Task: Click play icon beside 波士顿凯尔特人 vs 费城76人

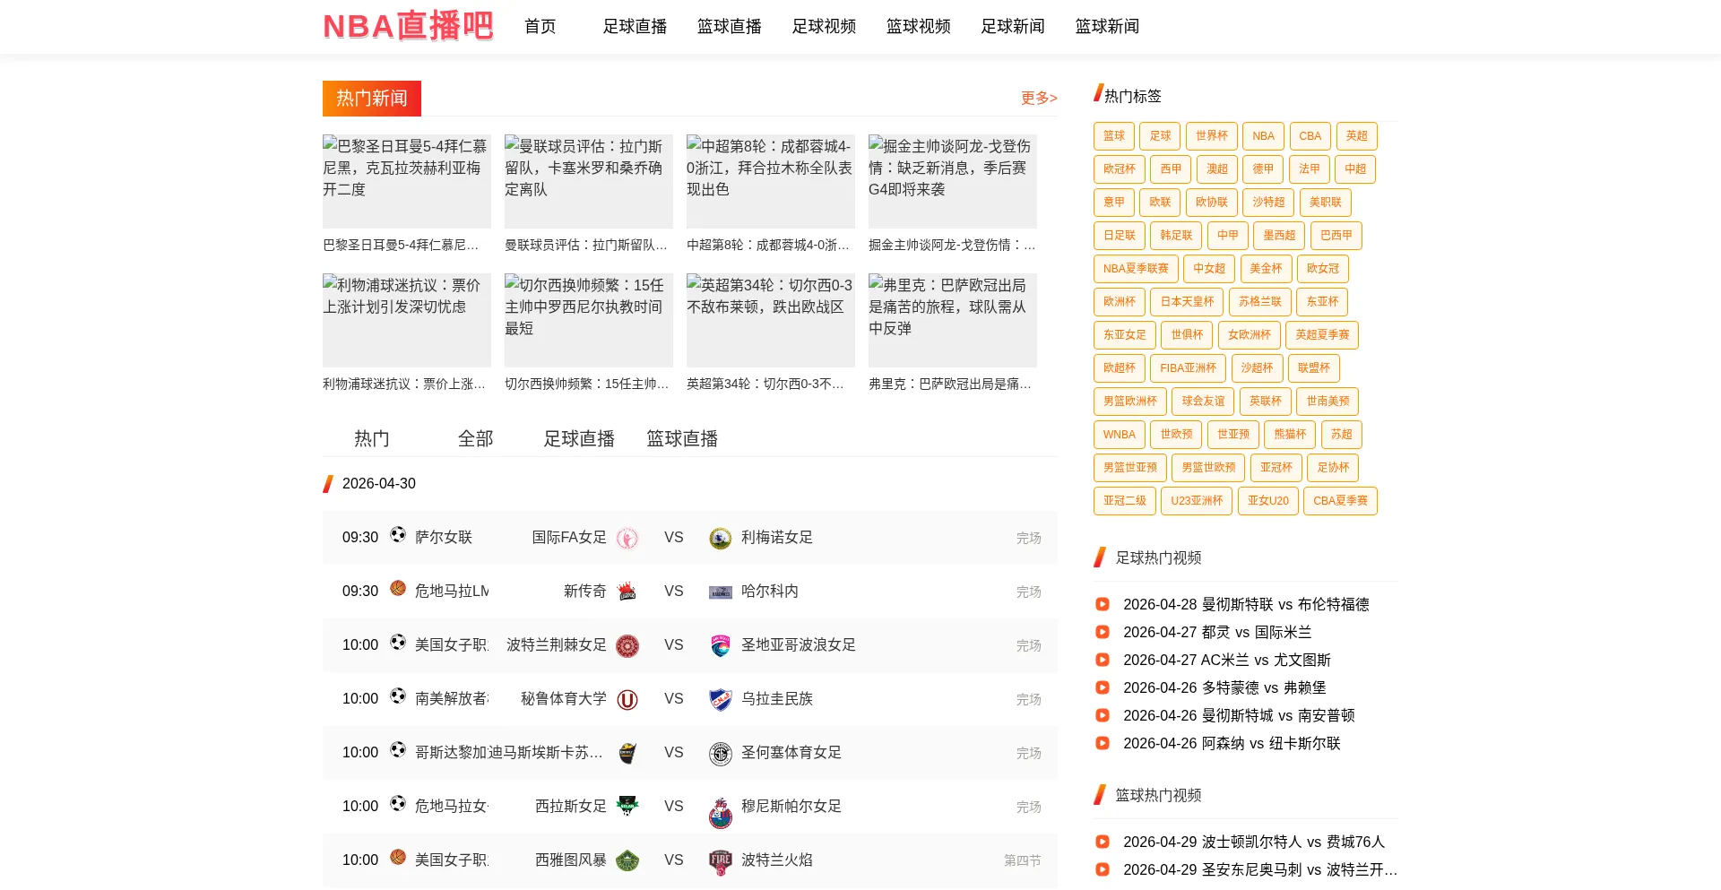Action: click(x=1103, y=842)
